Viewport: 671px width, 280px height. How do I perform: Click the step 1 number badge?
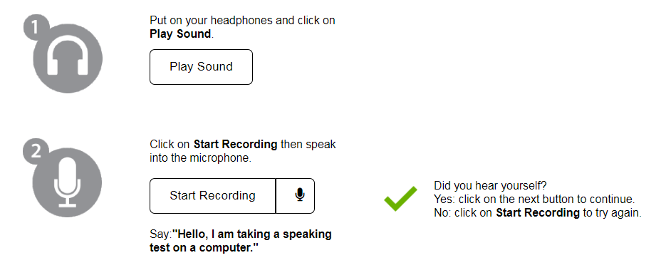(36, 28)
